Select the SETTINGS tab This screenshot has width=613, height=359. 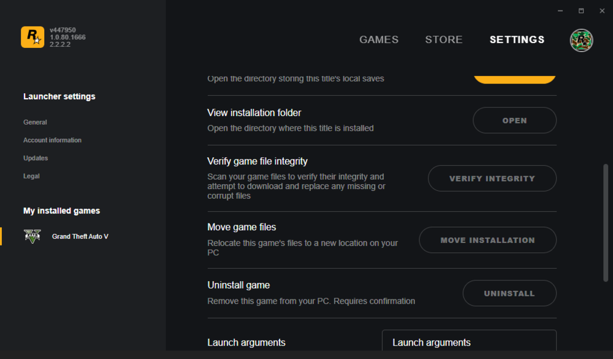(x=517, y=39)
